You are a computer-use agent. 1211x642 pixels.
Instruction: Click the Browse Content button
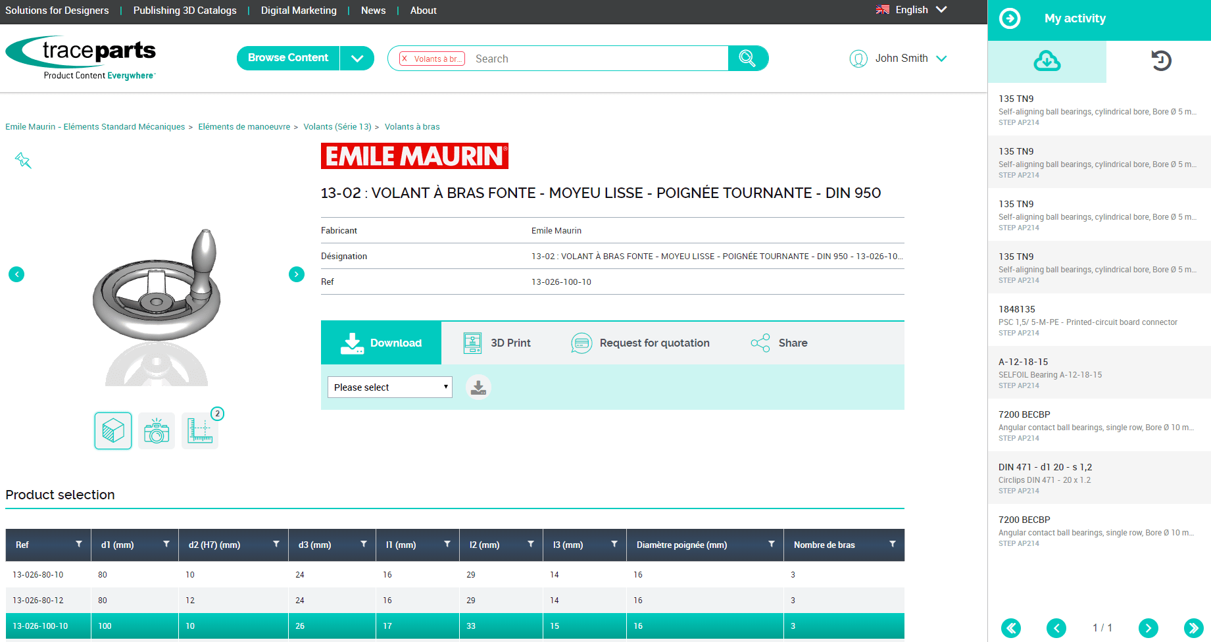pyautogui.click(x=288, y=58)
